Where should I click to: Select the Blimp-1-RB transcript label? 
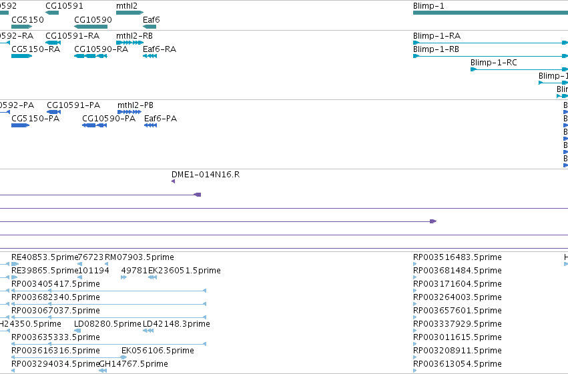[436, 49]
